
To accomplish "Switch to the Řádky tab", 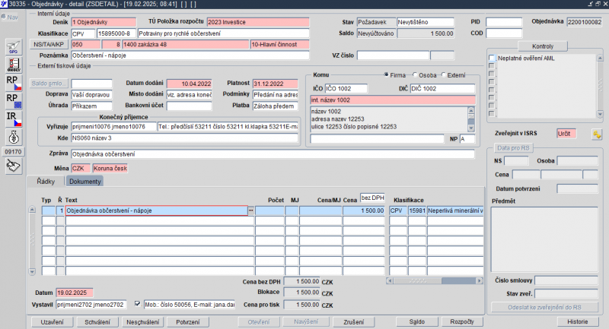I will click(x=46, y=182).
